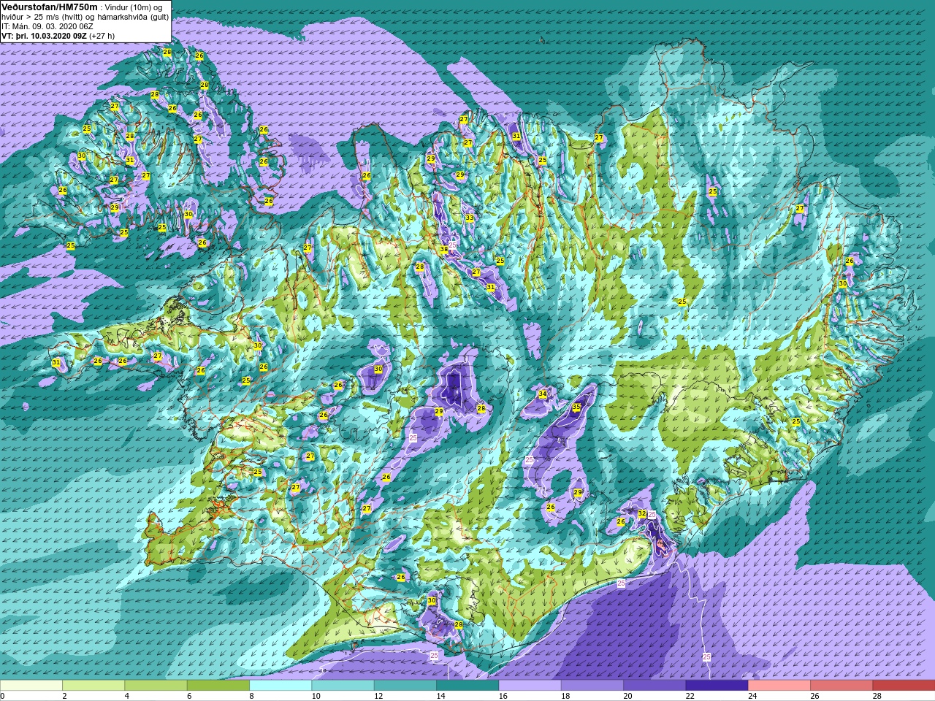Click the yellow gust label reading 34
The height and width of the screenshot is (701, 935).
pos(542,394)
